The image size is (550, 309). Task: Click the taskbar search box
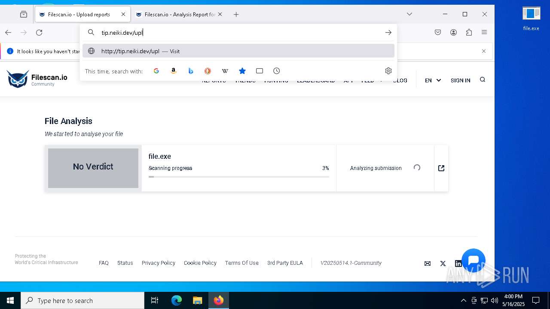tap(82, 300)
